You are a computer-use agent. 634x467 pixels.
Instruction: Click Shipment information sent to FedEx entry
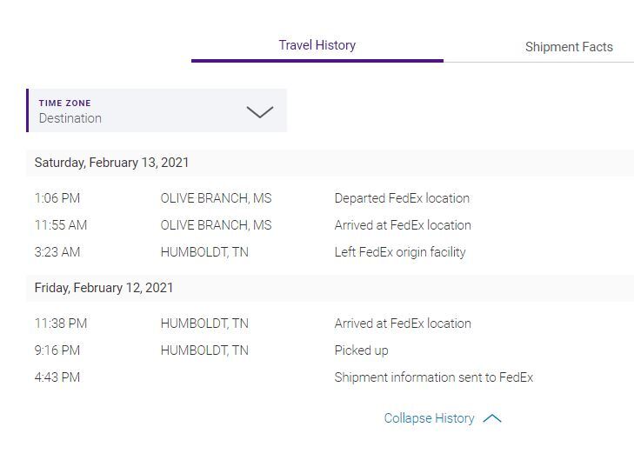pyautogui.click(x=433, y=377)
